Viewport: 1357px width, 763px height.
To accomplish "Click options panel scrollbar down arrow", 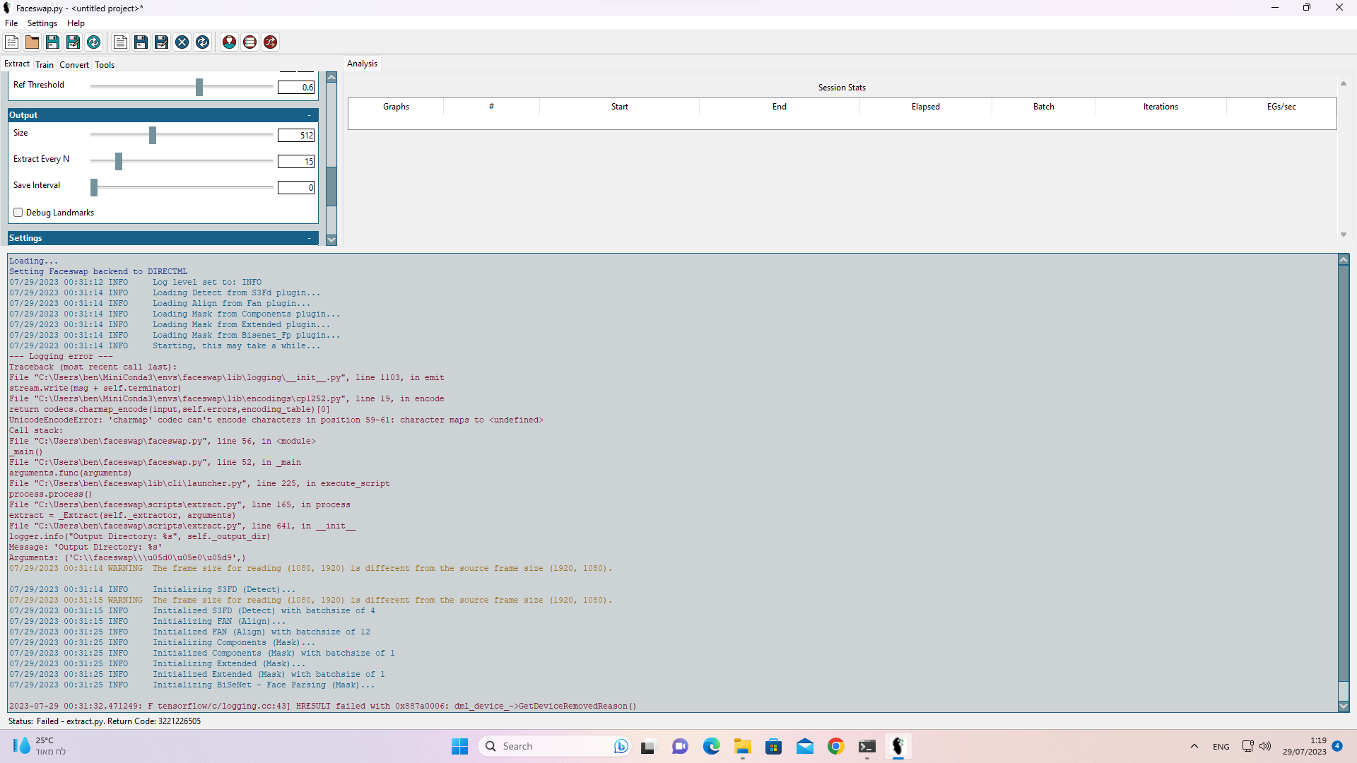I will 331,240.
